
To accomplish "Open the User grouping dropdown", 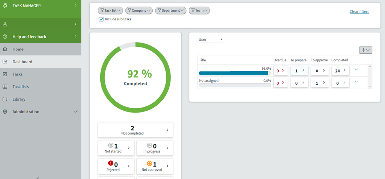I will coord(210,40).
